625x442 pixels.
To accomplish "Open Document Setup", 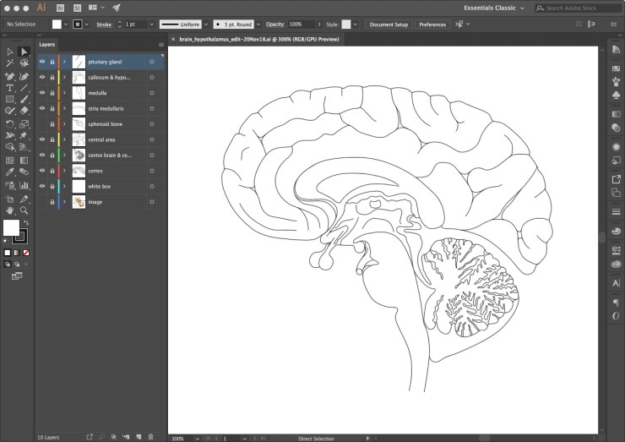I will pos(389,25).
